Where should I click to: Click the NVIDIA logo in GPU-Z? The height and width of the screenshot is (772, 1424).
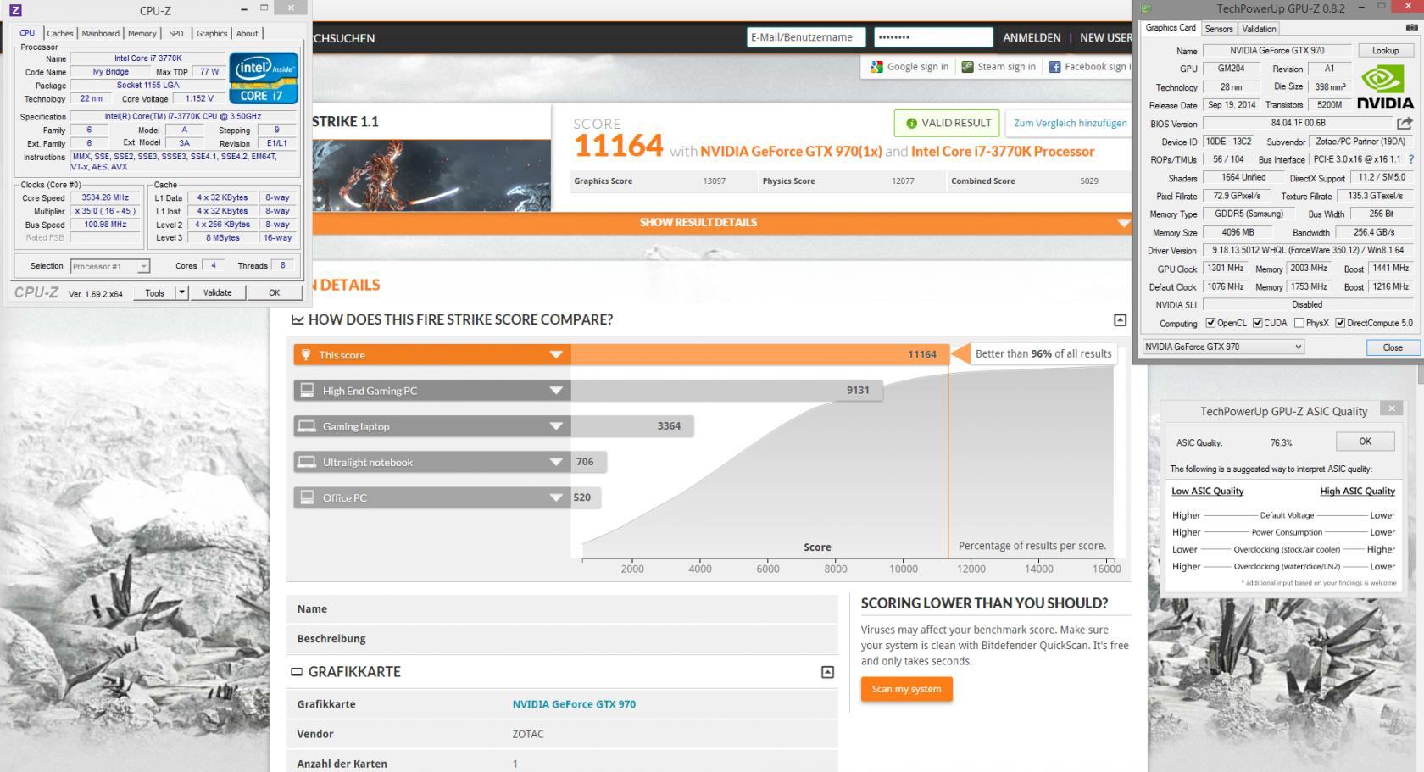(x=1385, y=87)
